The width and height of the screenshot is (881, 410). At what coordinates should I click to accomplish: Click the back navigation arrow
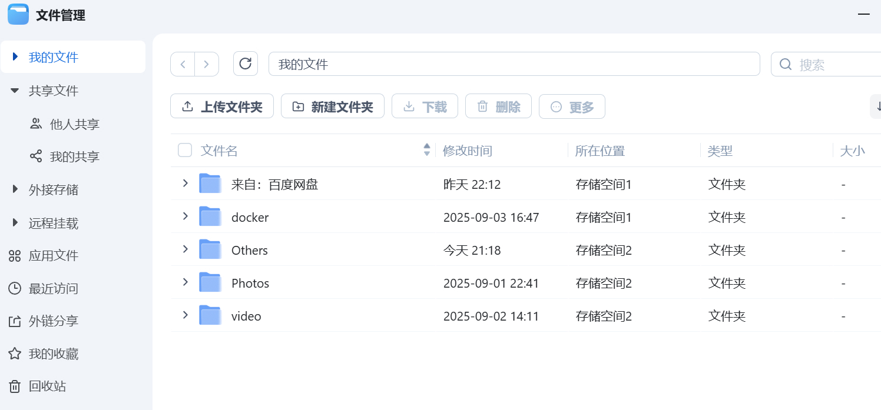pyautogui.click(x=183, y=64)
